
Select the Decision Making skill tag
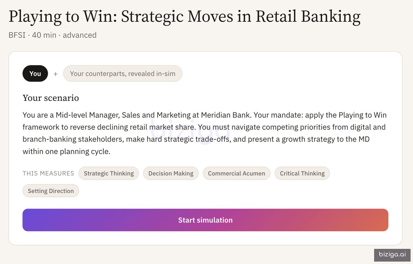coord(171,173)
